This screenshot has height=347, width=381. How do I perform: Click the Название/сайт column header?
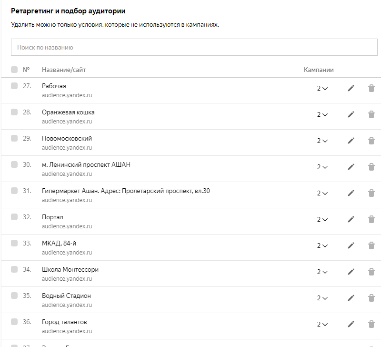[64, 70]
